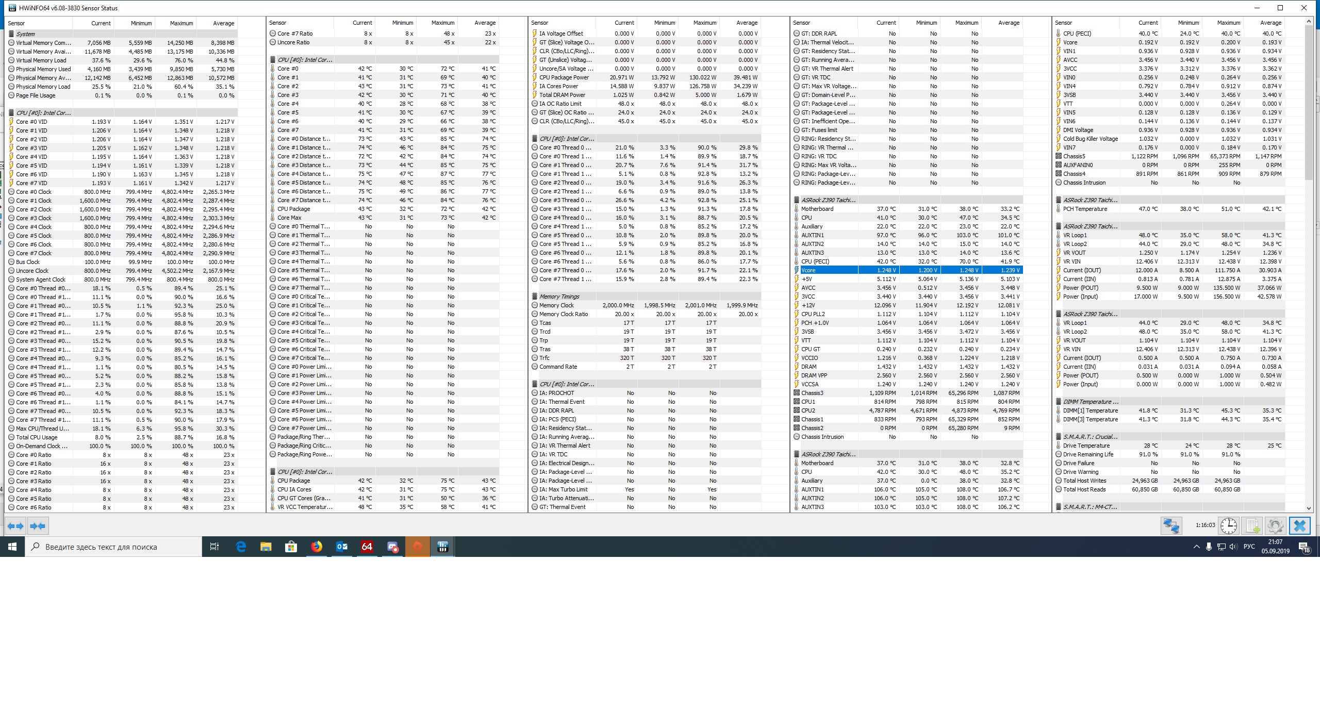Select the DIMM Temperature group header
The image size is (1320, 724).
1090,402
